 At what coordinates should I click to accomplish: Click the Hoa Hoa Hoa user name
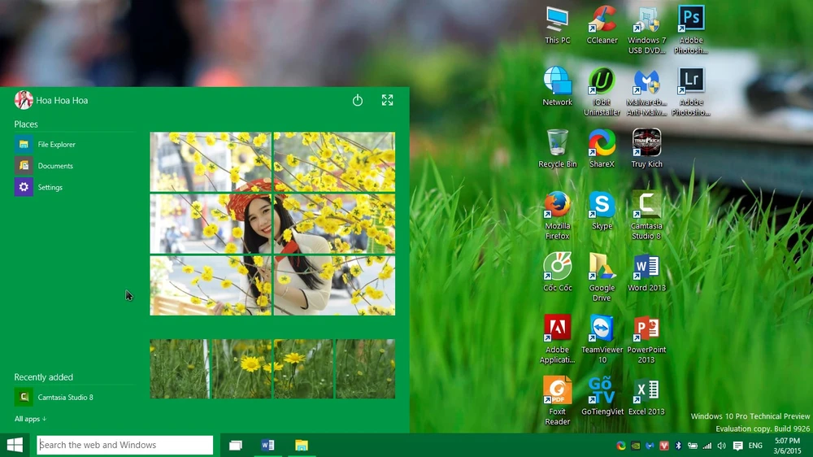(x=62, y=100)
